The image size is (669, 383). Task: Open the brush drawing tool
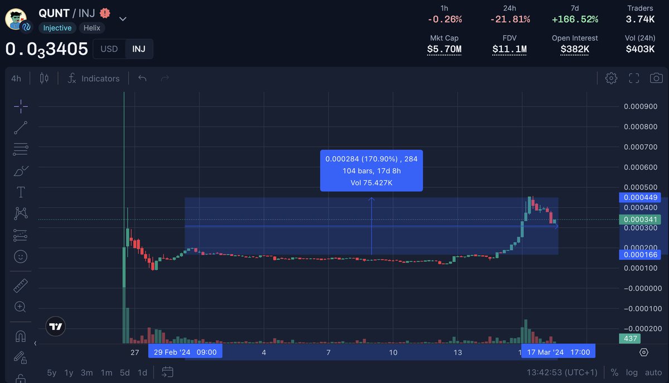click(20, 171)
